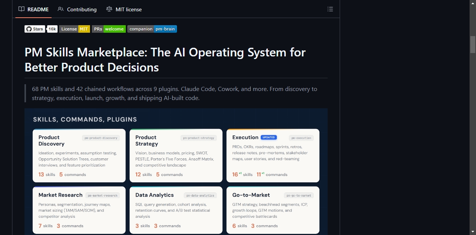The image size is (476, 235).
Task: Click the PRs welcome badge
Action: tap(108, 29)
